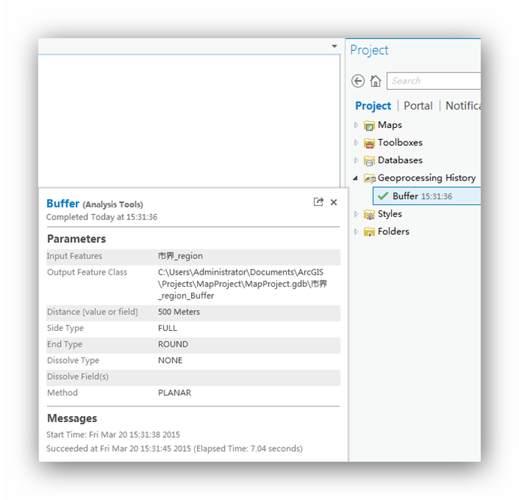Click the Start Time message line

(113, 435)
